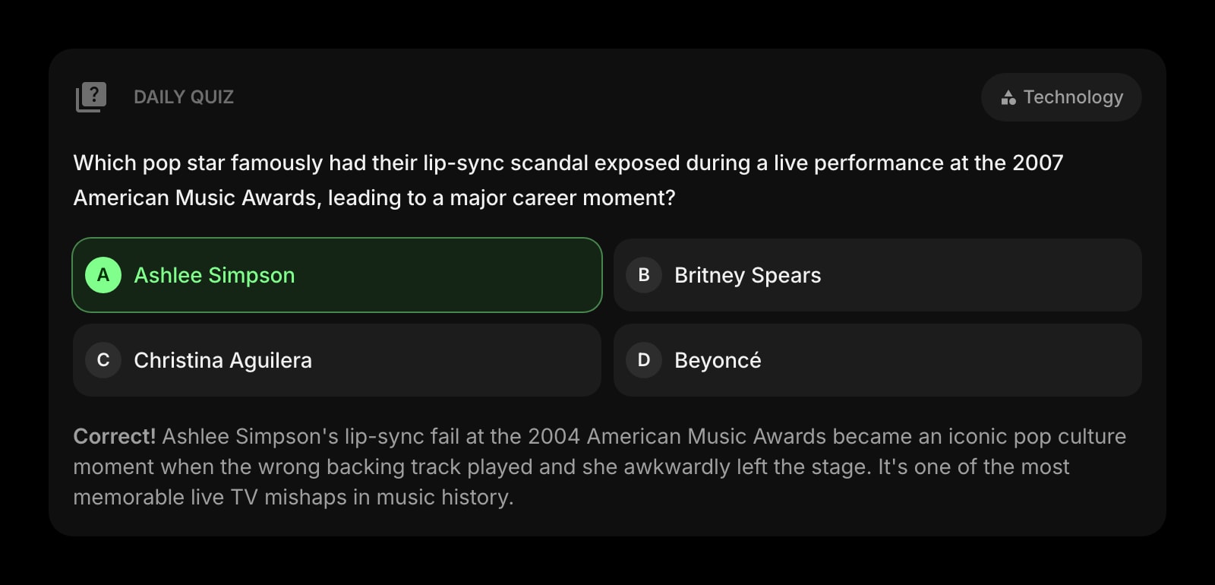Viewport: 1215px width, 585px height.
Task: Click the year 2004 in the explanation
Action: [x=554, y=436]
